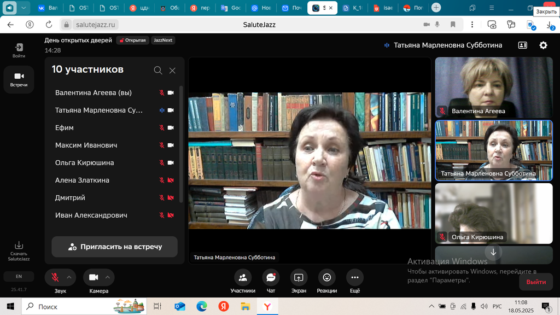560x315 pixels.
Task: Open the Реакции reactions menu
Action: (326, 278)
